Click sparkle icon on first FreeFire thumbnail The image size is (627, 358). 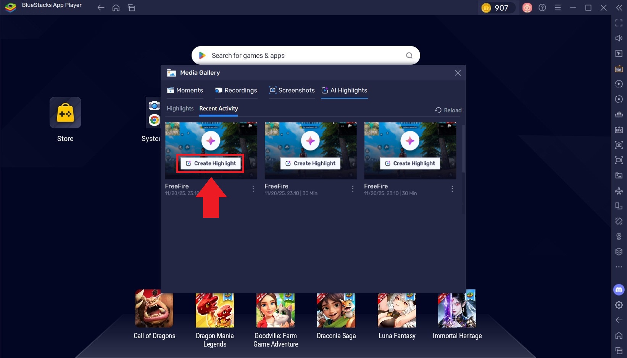tap(211, 141)
